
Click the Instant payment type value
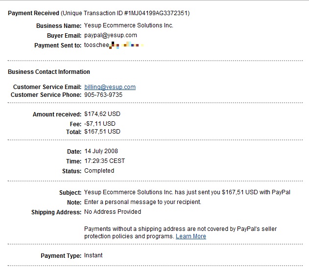[94, 255]
